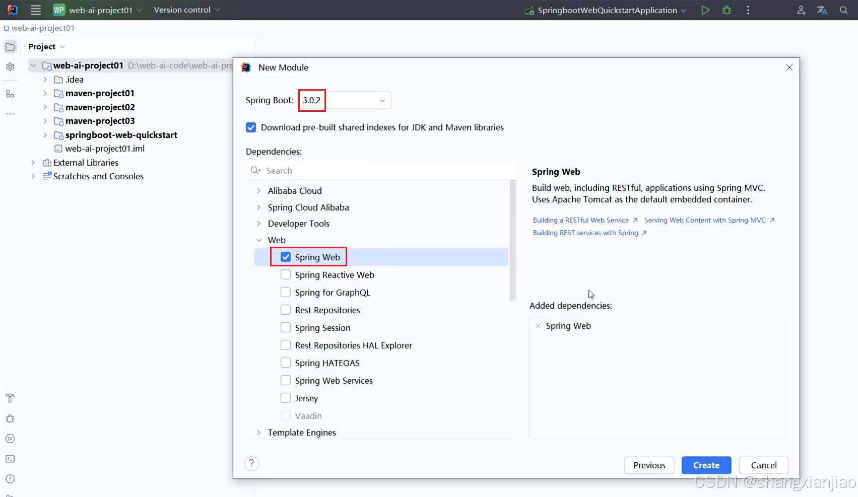The width and height of the screenshot is (858, 497).
Task: Cancel the New Module dialog
Action: (764, 465)
